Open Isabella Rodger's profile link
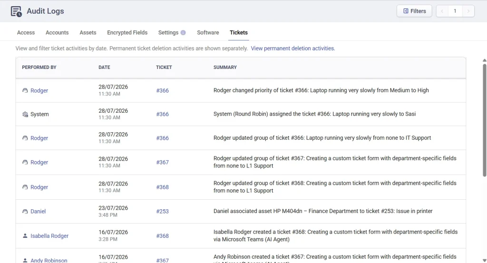487x263 pixels. (49, 236)
